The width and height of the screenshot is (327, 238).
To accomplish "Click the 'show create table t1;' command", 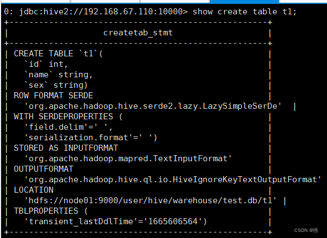I will [x=244, y=12].
